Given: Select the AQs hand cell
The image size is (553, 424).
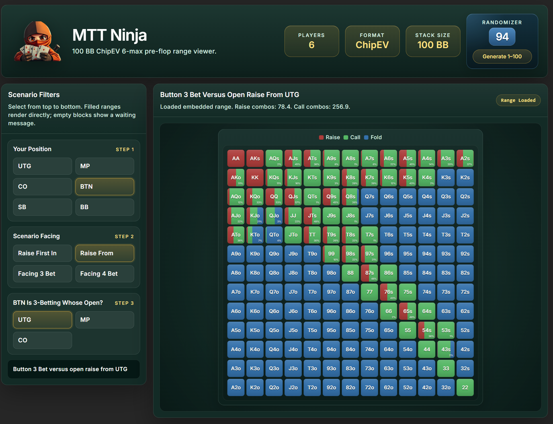Looking at the screenshot, I should pos(274,159).
